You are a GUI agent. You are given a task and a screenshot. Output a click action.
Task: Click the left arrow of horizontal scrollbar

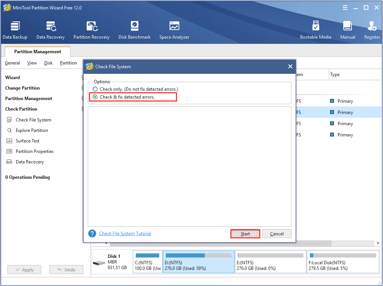[x=106, y=243]
